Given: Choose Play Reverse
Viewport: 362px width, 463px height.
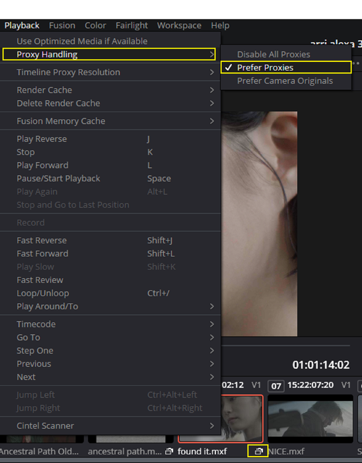Looking at the screenshot, I should pos(110,139).
